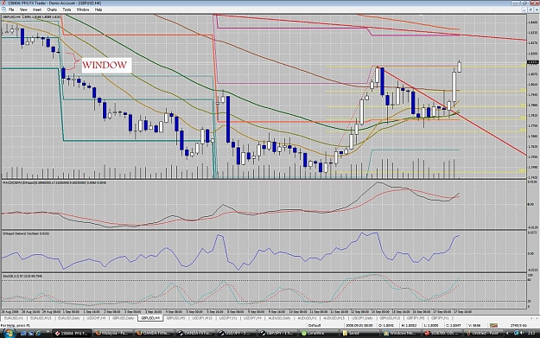Viewport: 540px width, 338px height.
Task: Select the first OANDA Firefox taskbar button
Action: coord(155,333)
